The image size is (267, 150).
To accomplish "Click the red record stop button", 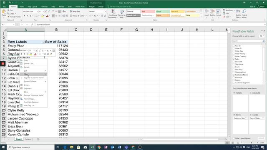I will pos(3,64).
